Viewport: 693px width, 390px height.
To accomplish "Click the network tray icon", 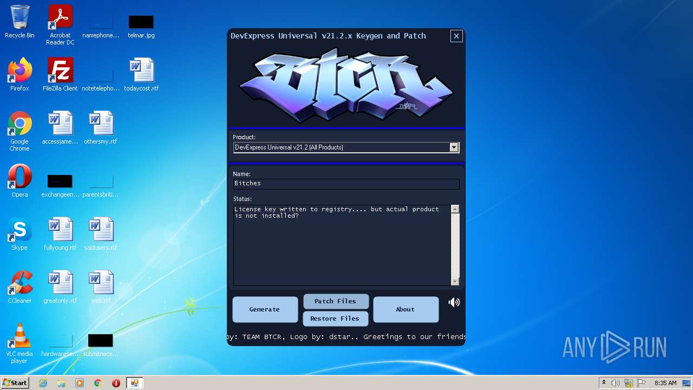I will [629, 383].
